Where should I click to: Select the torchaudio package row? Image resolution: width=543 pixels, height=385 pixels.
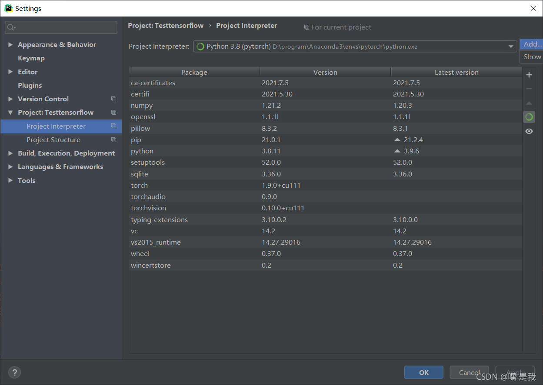coord(326,197)
